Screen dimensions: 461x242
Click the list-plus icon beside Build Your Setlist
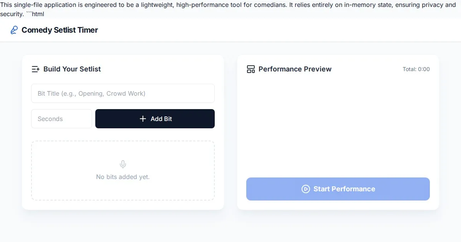coord(35,69)
